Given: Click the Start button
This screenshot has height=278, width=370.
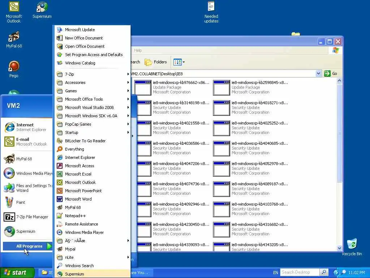Looking at the screenshot, I should [x=17, y=273].
